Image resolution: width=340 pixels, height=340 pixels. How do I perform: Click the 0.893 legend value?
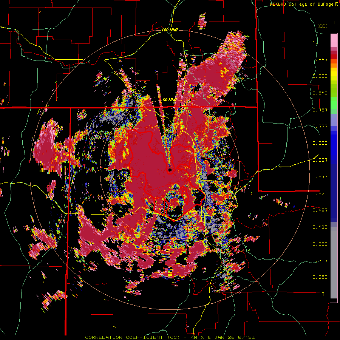(320, 76)
